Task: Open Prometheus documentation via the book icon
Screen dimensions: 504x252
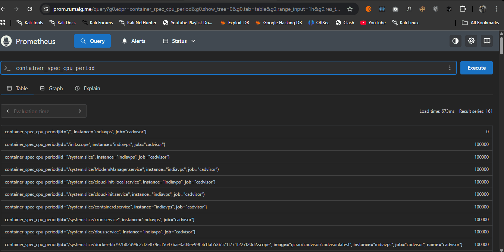Action: point(486,41)
